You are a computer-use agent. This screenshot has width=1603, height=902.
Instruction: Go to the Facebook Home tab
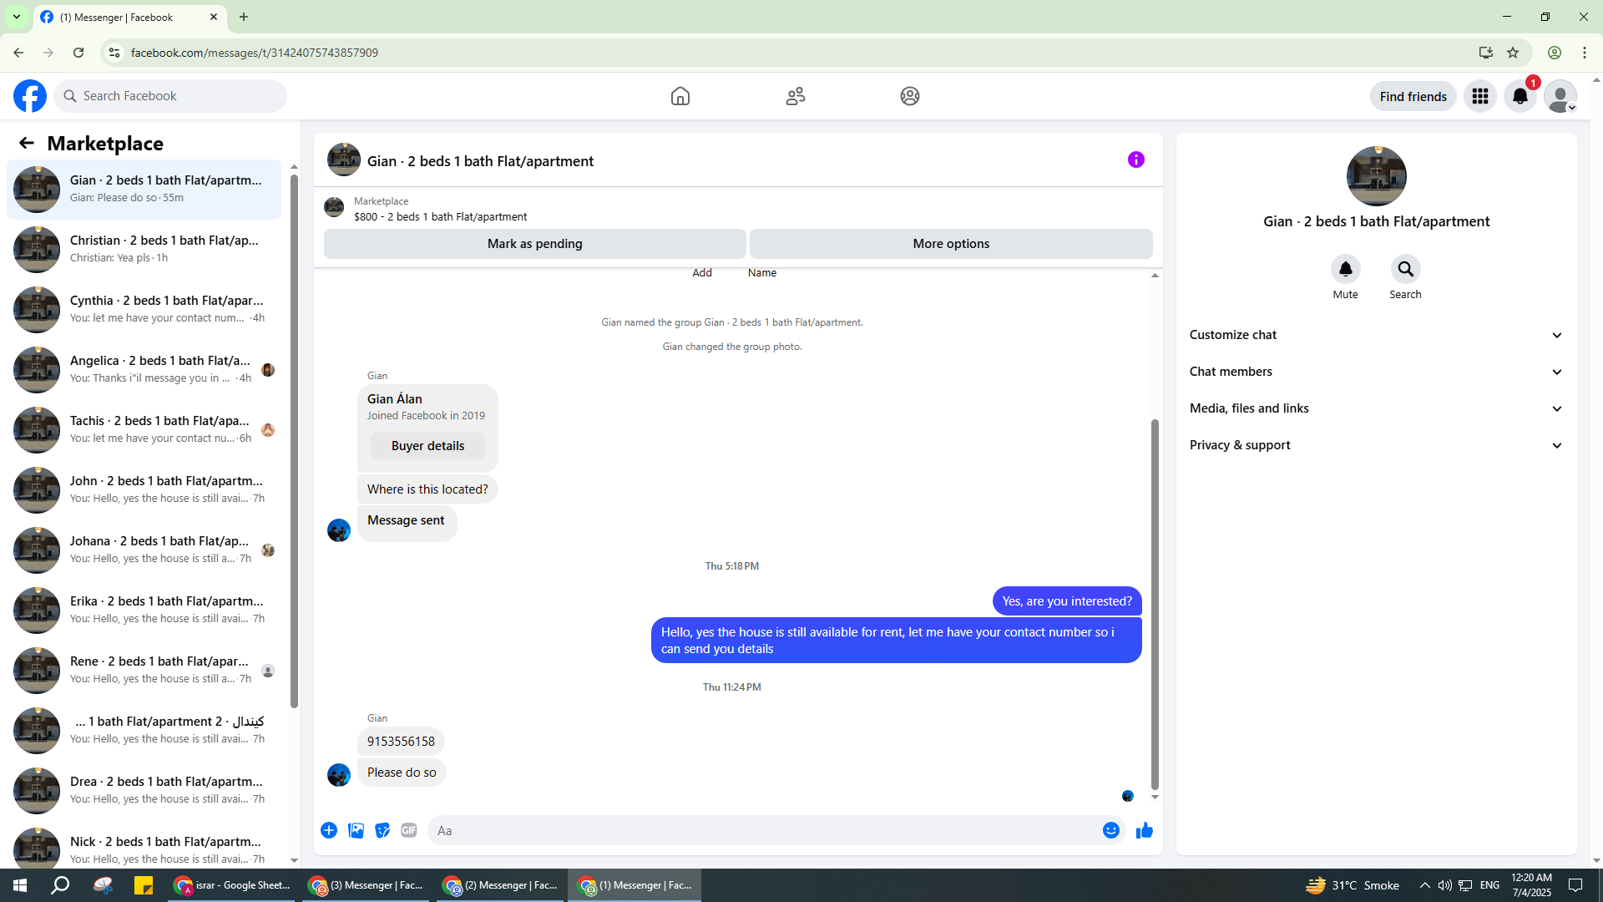(x=680, y=96)
